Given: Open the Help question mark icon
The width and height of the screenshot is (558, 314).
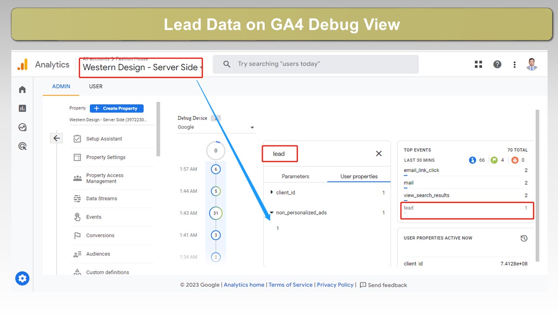Looking at the screenshot, I should 497,65.
